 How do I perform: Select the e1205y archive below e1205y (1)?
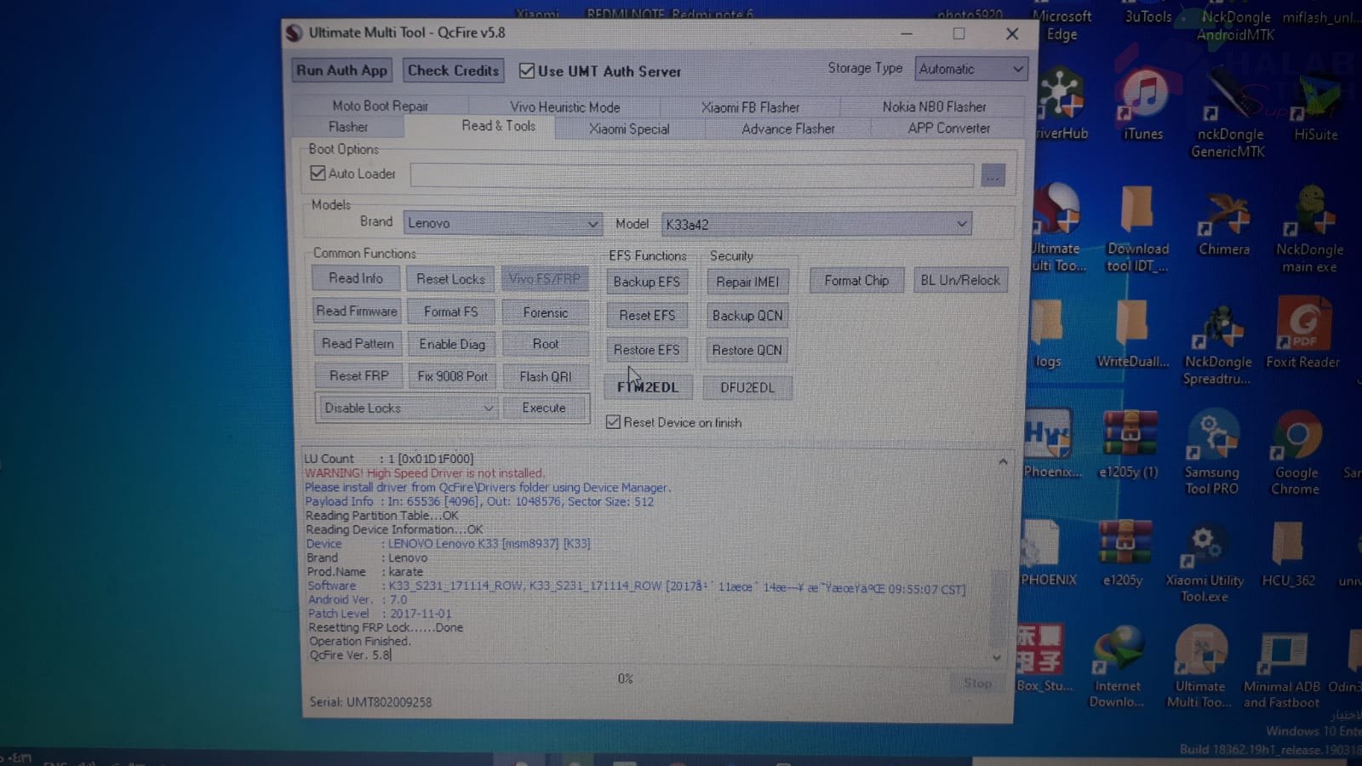(1123, 553)
